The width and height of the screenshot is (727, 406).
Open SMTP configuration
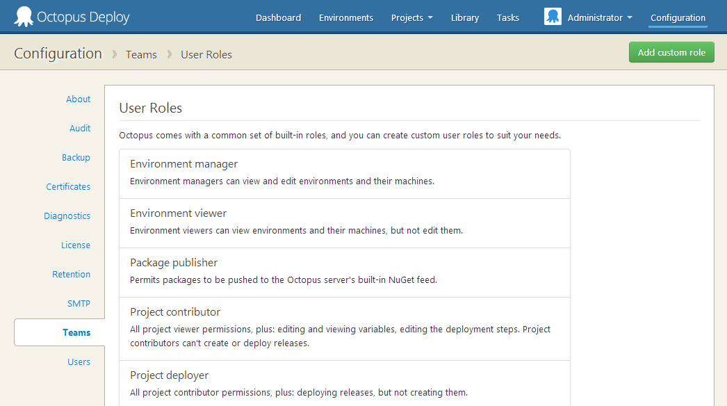[79, 303]
